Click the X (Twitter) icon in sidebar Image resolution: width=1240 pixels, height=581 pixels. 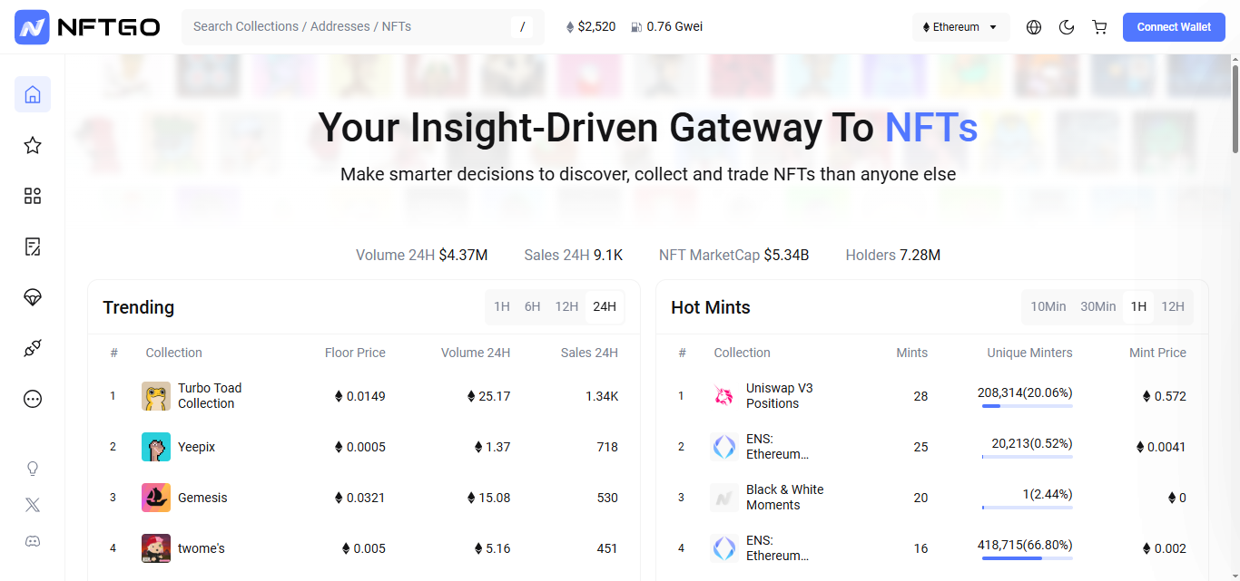pos(33,504)
